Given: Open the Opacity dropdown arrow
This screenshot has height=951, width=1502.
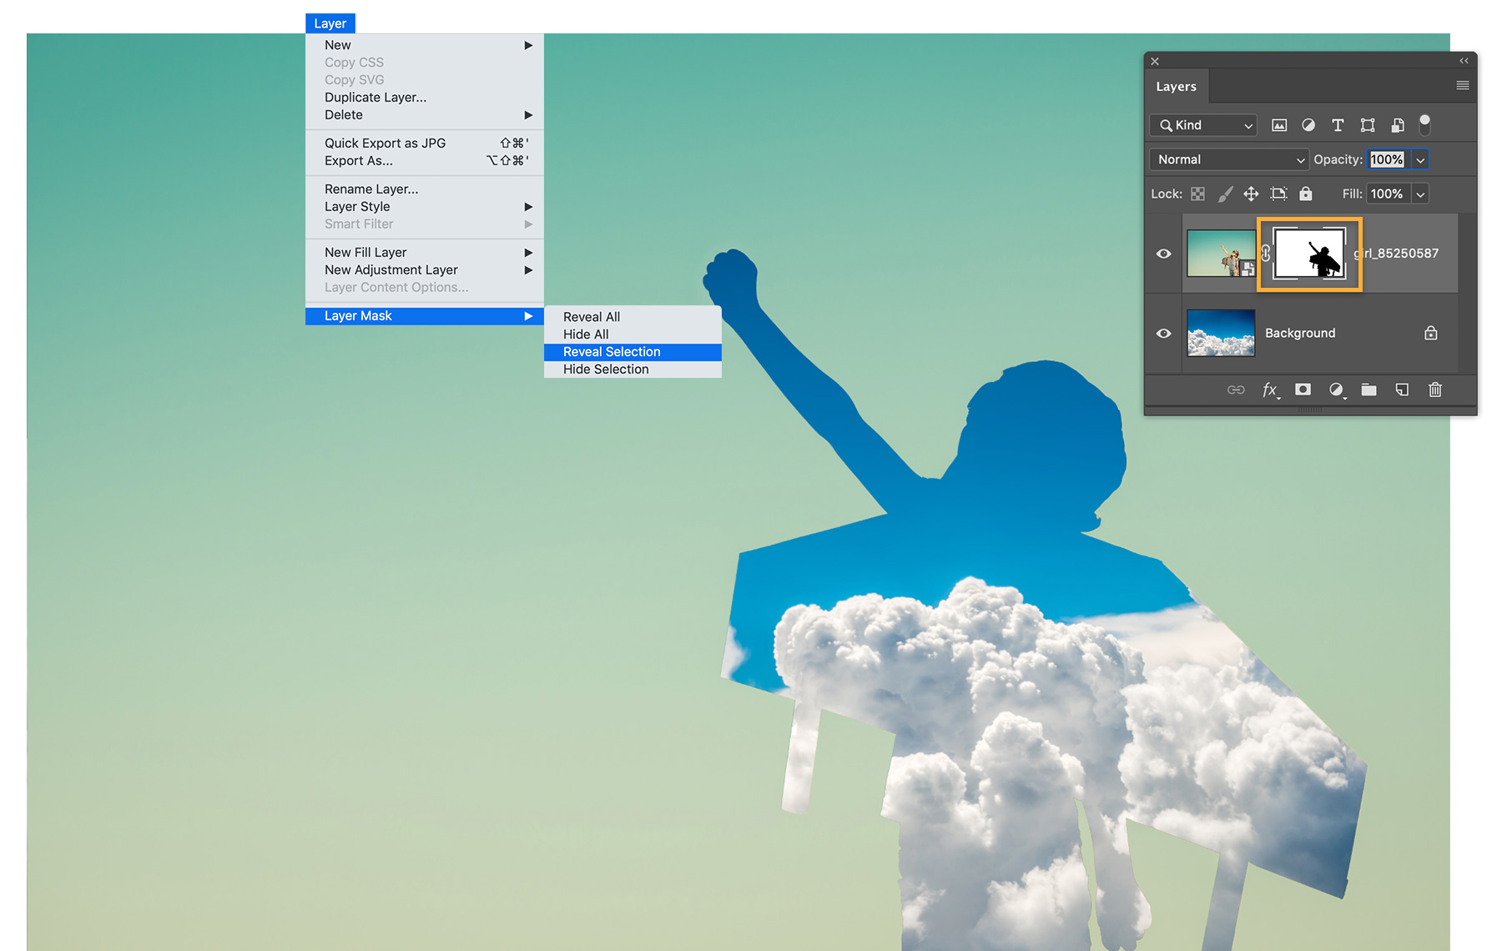Looking at the screenshot, I should [1420, 158].
